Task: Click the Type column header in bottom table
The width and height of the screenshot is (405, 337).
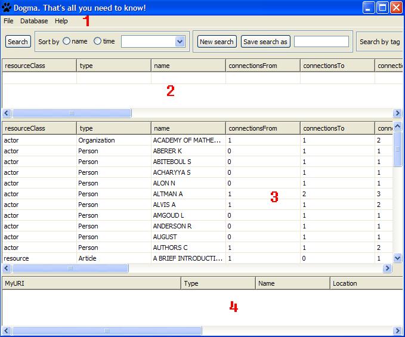Action: 218,283
